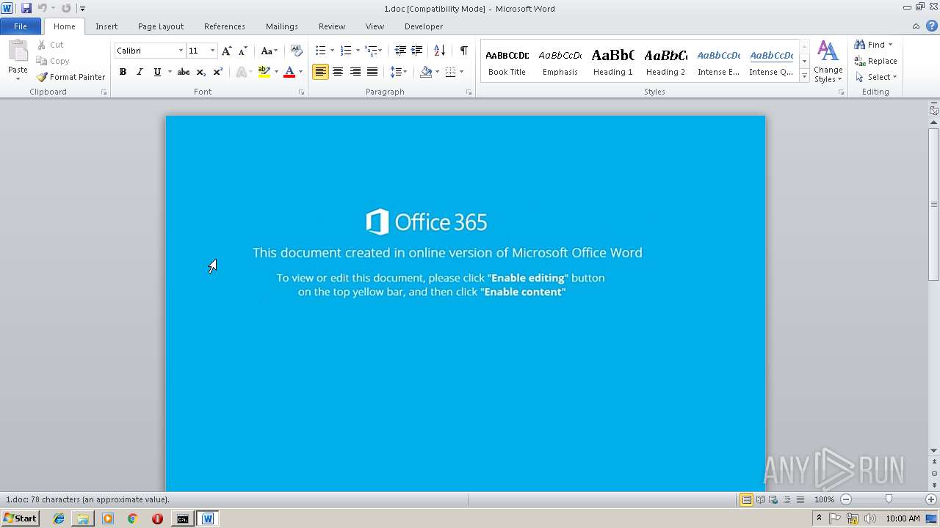The height and width of the screenshot is (528, 940).
Task: Click the vertical scrollbar thumb
Action: 934,204
